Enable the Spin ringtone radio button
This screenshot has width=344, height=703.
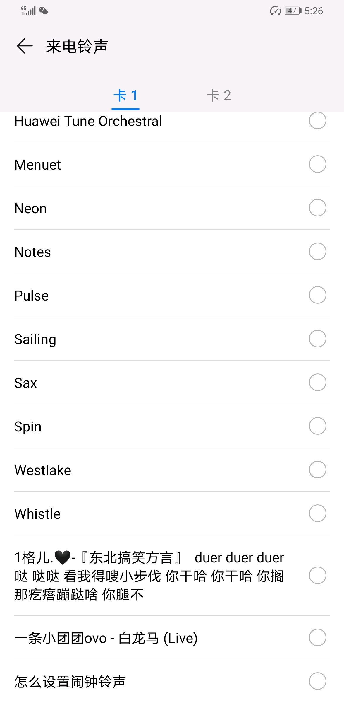(x=317, y=426)
